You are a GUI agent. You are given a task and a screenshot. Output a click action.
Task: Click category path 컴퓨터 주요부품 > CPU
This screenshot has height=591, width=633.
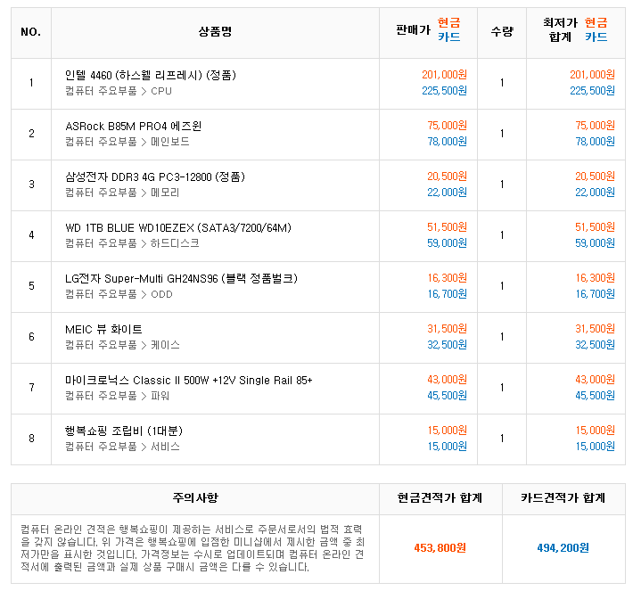[x=119, y=91]
